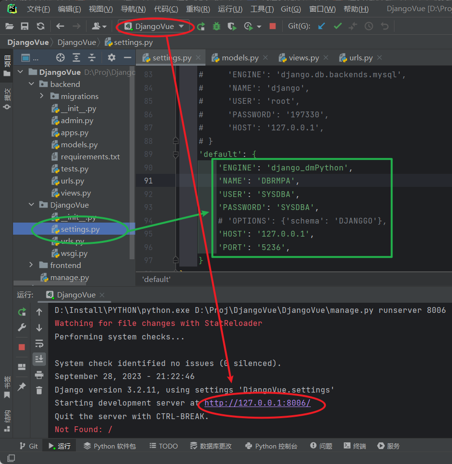
Task: Open project panel settings gear
Action: 112,58
